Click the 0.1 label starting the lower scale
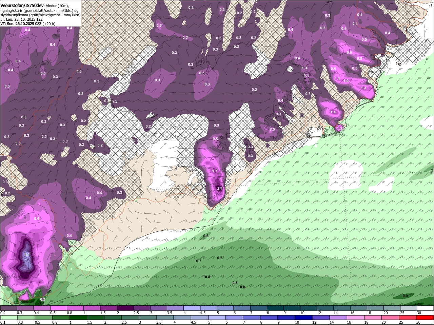Screen dimensions: 434x325 tap(3, 322)
